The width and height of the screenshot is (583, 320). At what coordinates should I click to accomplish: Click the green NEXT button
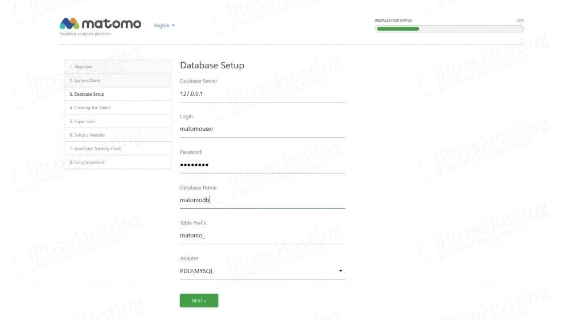[199, 301]
